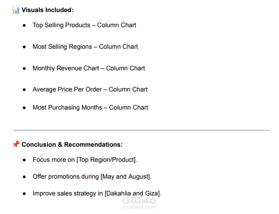Click the bar chart emoji icon

(x=16, y=10)
